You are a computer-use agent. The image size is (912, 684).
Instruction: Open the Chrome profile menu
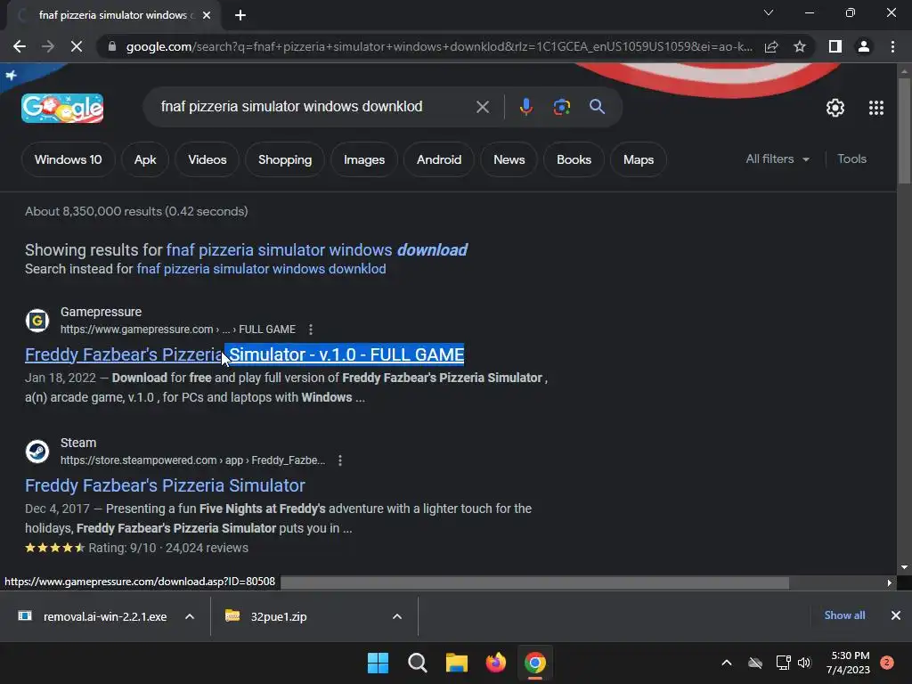click(864, 46)
